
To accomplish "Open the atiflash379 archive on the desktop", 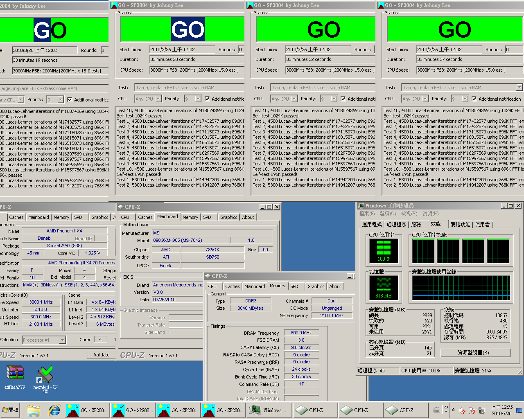I will [x=15, y=377].
